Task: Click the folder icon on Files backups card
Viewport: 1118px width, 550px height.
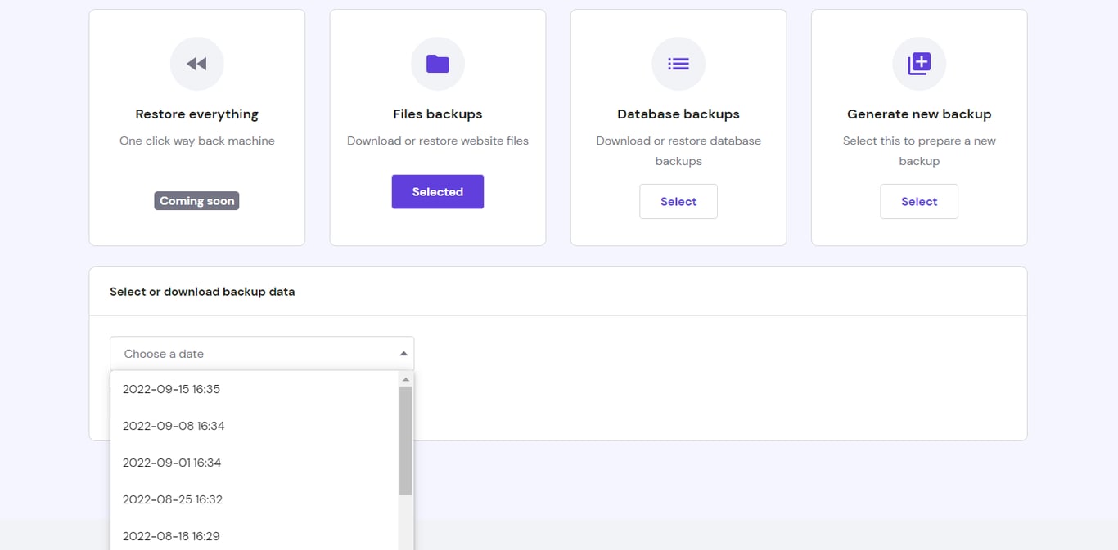Action: click(437, 64)
